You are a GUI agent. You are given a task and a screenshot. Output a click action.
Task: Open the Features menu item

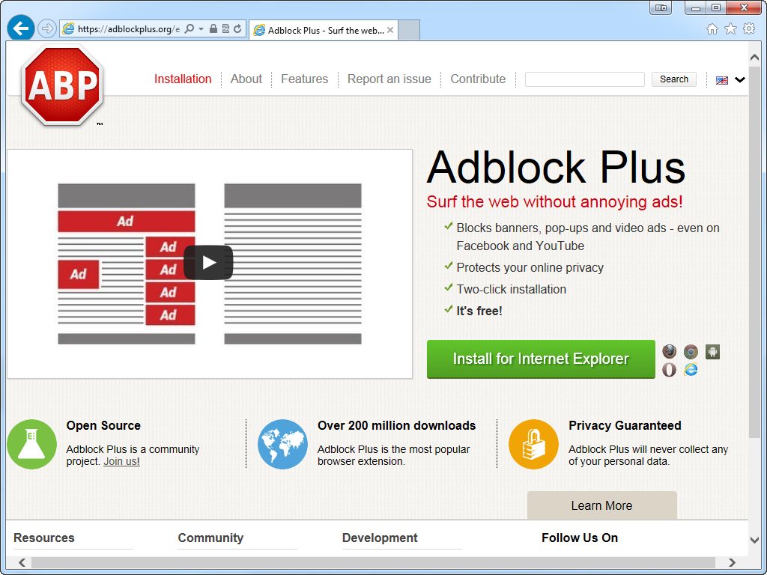pos(304,79)
